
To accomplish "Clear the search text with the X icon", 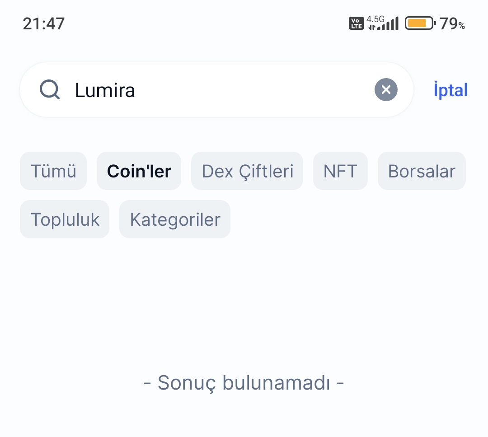I will coord(386,89).
